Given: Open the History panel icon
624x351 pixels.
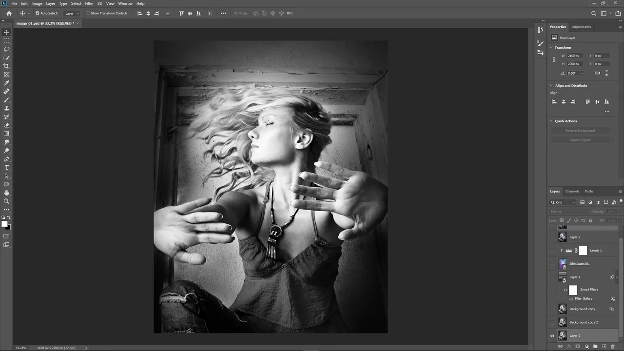Looking at the screenshot, I should [x=540, y=30].
